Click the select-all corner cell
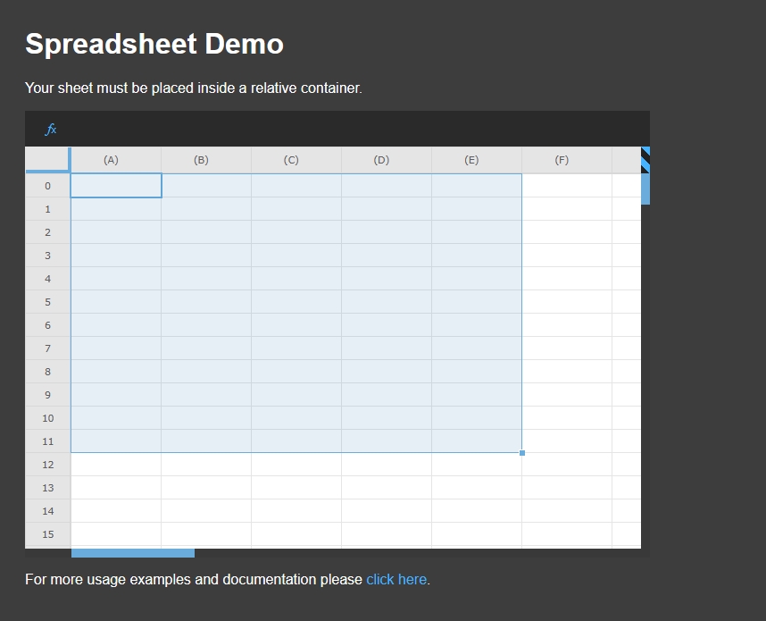 (47, 159)
